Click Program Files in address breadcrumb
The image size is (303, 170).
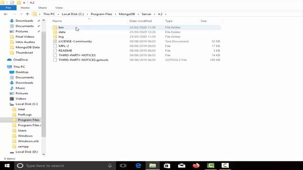point(101,14)
